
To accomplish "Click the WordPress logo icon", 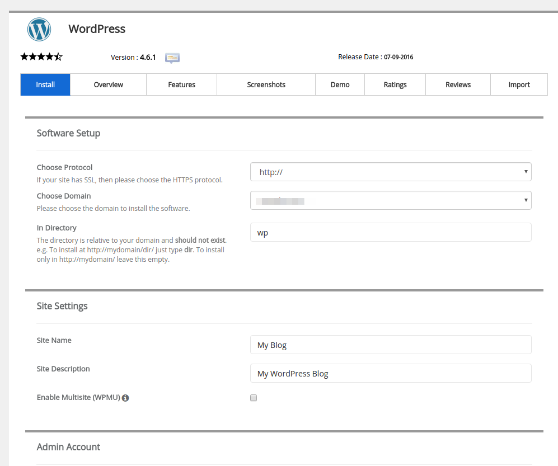I will click(x=39, y=29).
